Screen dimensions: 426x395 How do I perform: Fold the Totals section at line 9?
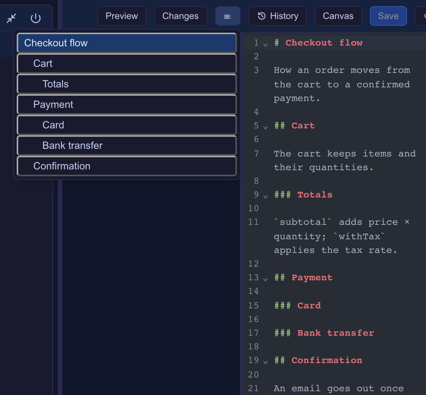(x=265, y=196)
